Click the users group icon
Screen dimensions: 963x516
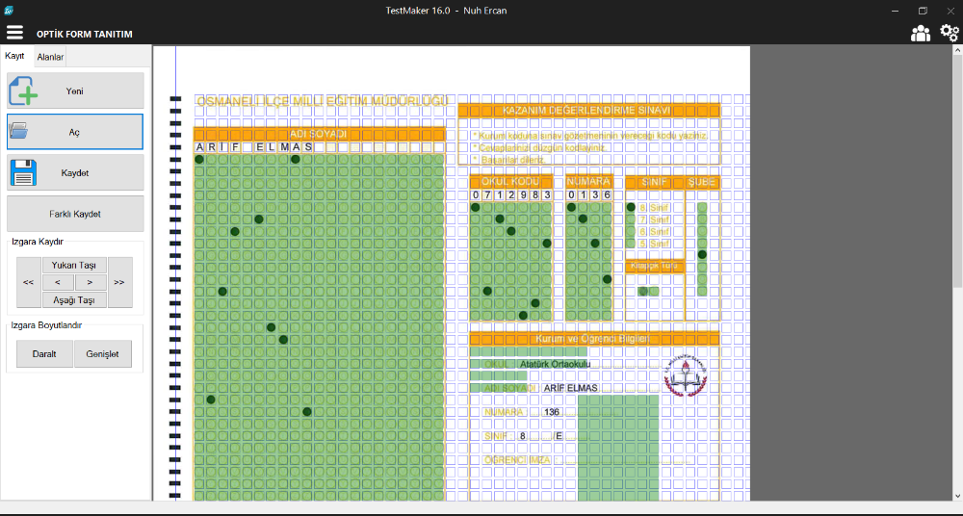pos(921,34)
